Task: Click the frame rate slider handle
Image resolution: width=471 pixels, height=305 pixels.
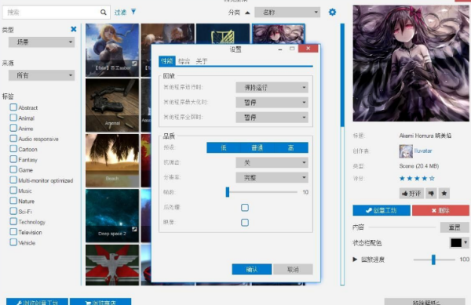Action: click(x=228, y=192)
